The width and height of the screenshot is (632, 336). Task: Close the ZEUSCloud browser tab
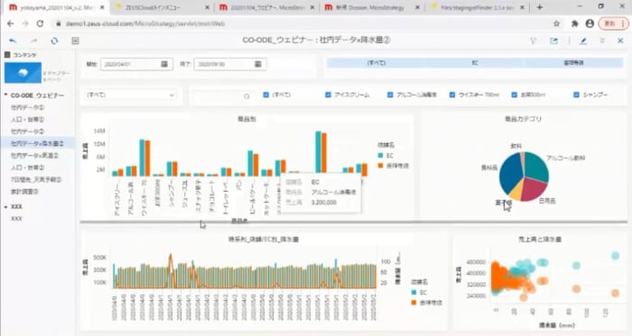click(207, 7)
